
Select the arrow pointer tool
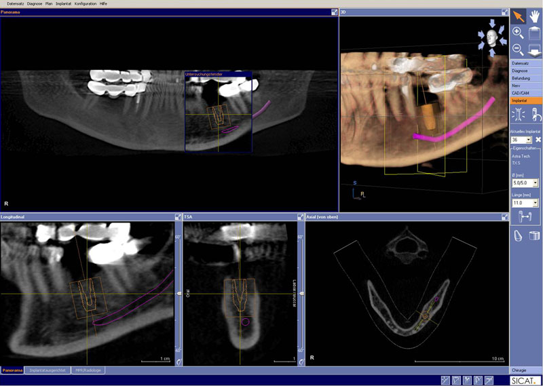[518, 16]
